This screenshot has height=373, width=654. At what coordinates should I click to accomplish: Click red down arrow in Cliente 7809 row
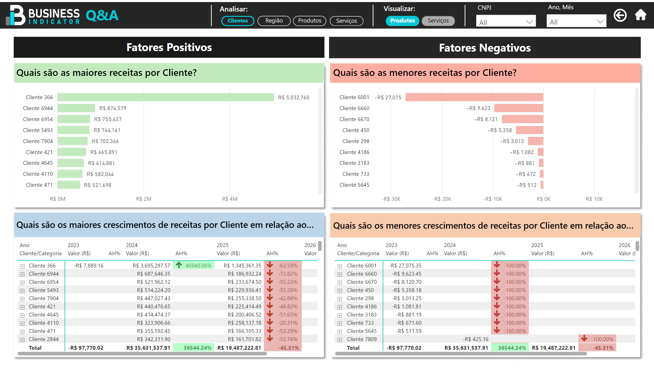(584, 339)
